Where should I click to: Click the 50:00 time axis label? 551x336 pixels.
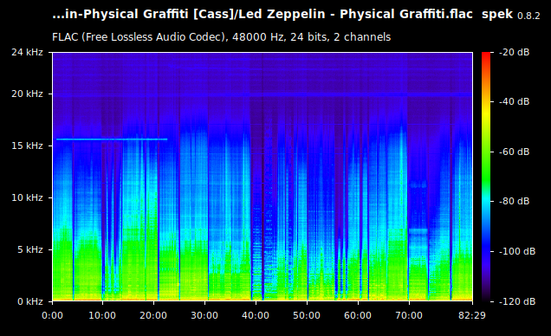tap(307, 315)
